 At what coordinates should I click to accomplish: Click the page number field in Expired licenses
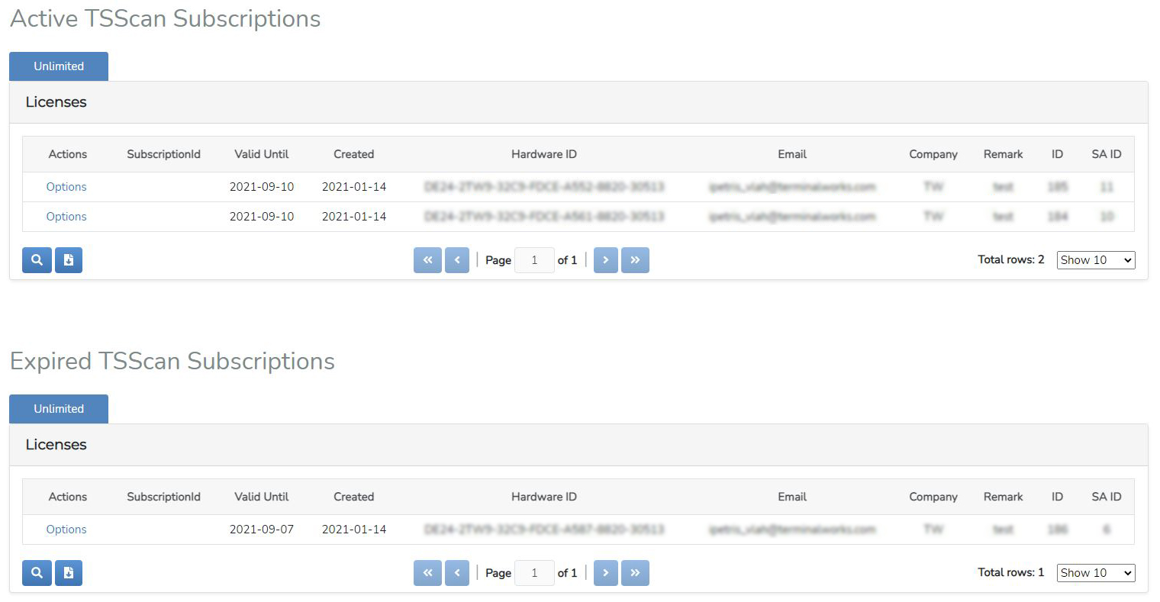click(534, 573)
